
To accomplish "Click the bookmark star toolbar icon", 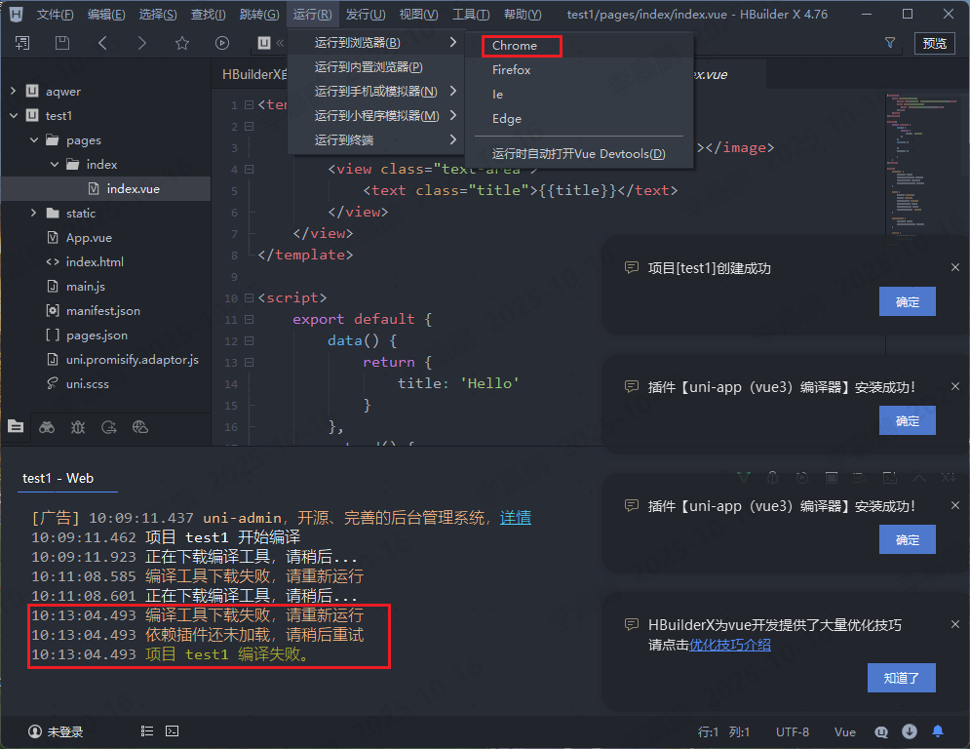I will tap(181, 43).
